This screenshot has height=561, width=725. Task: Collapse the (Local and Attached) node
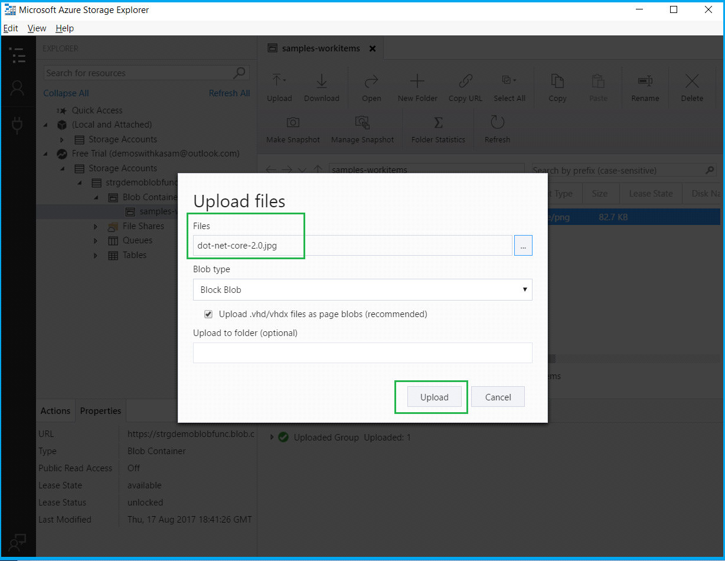click(x=46, y=125)
